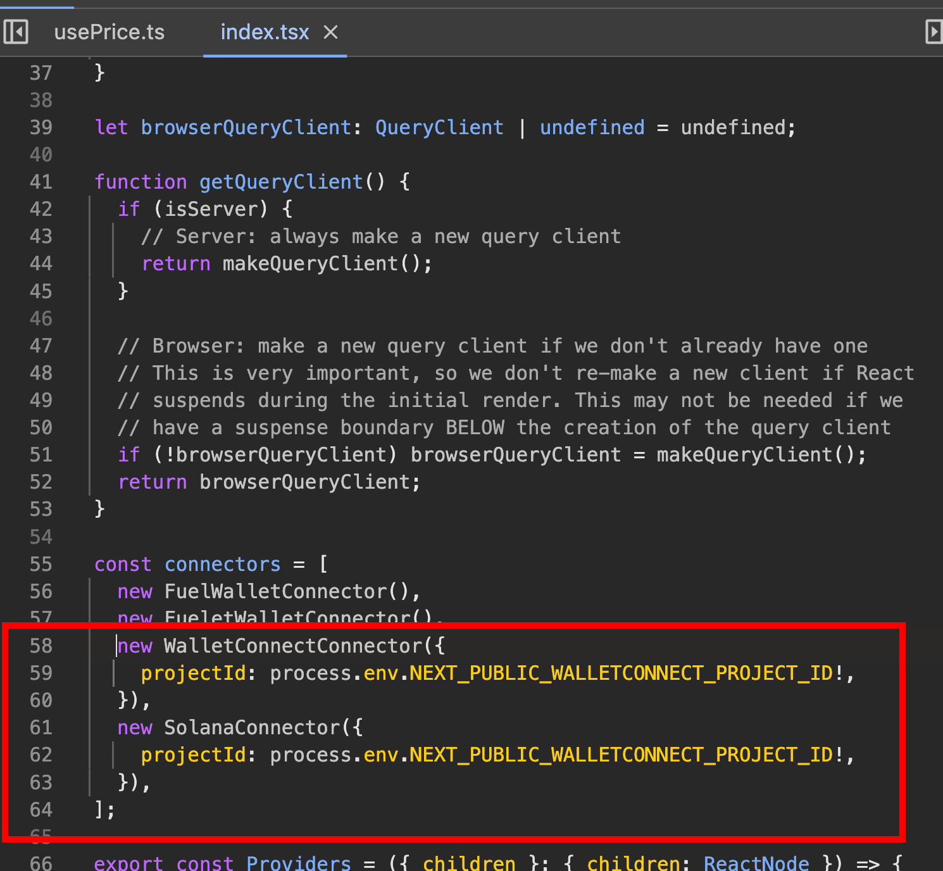Click the comment starting 'Browser: make a new'
943x871 pixels.
coord(492,346)
